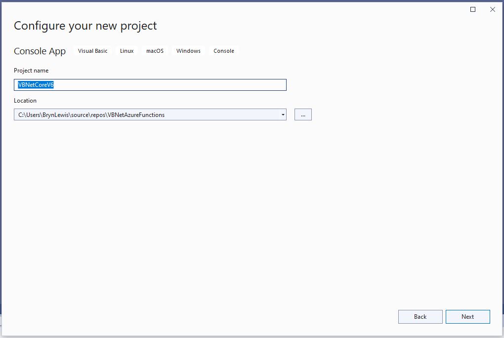Click the Project name label
This screenshot has width=504, height=338.
pos(31,71)
